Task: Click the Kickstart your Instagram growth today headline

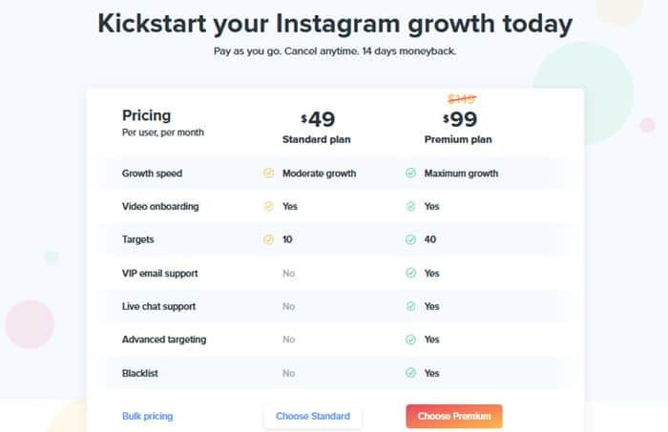Action: [x=335, y=24]
